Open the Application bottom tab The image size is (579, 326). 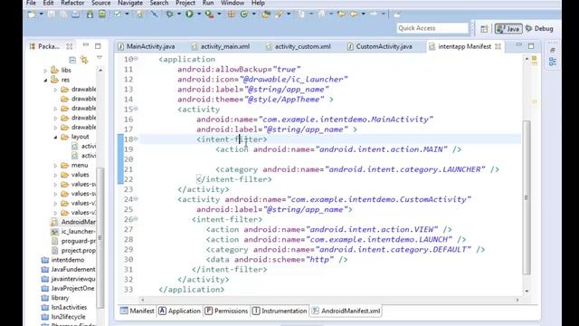point(179,312)
